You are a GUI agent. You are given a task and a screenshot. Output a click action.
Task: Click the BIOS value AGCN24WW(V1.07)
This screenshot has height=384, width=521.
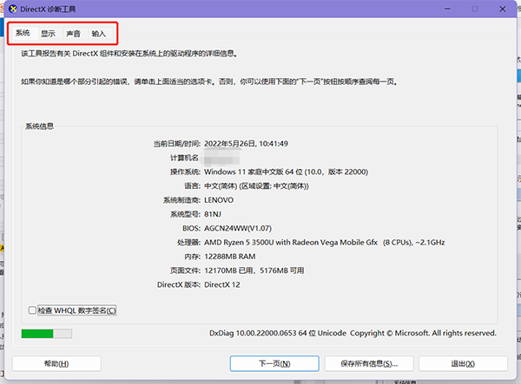pyautogui.click(x=238, y=228)
